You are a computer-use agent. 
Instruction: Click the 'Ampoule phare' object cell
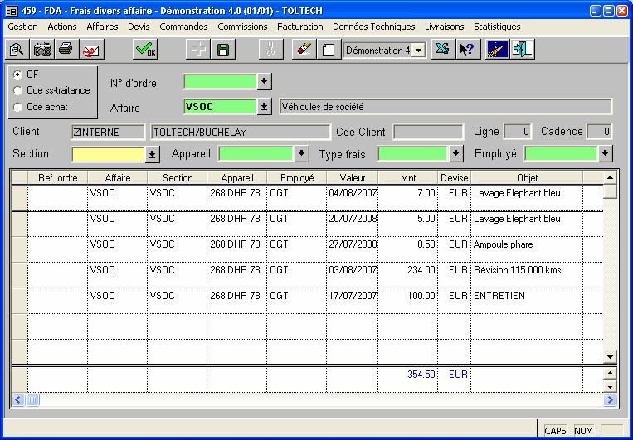point(527,249)
